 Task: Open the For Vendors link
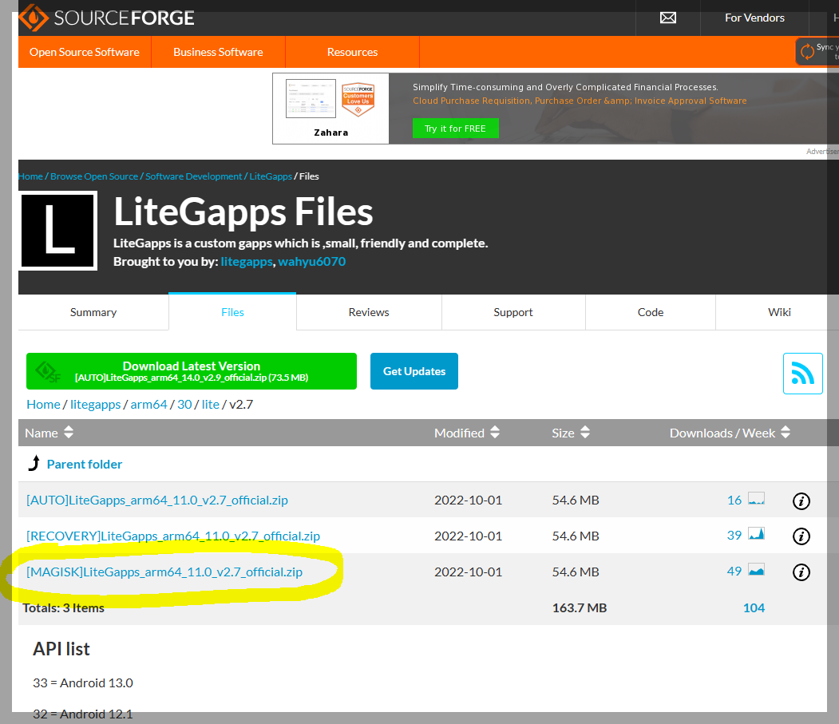pyautogui.click(x=754, y=18)
